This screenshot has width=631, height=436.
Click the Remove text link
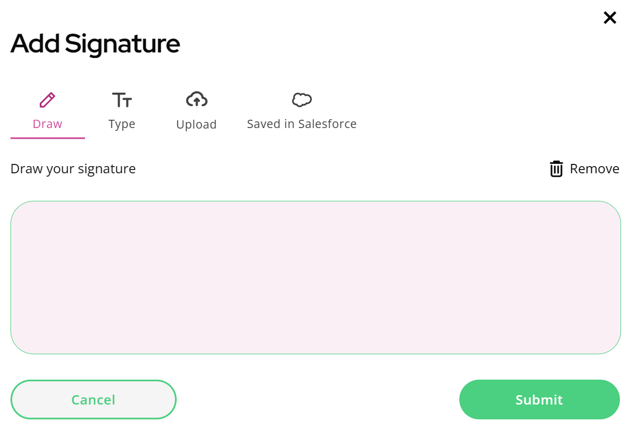click(595, 168)
